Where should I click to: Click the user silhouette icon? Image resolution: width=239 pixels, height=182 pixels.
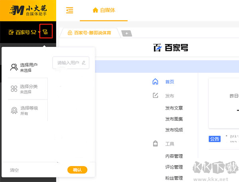(x=14, y=67)
